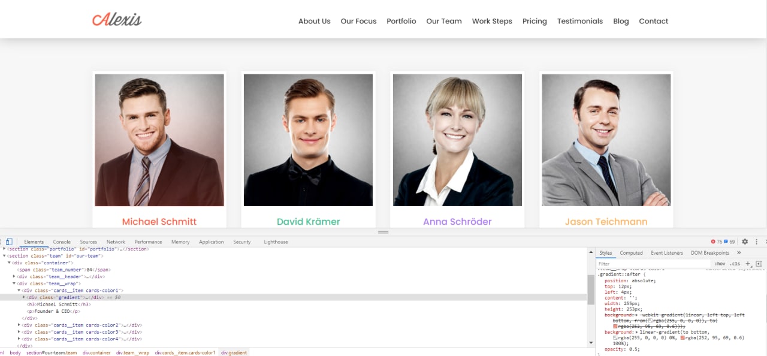767x356 pixels.
Task: Click the Elements panel vertical scrollbar thumb
Action: [591, 290]
